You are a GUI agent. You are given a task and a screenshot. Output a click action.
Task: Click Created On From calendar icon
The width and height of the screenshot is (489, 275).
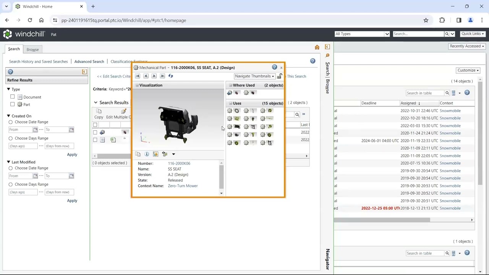[35, 130]
